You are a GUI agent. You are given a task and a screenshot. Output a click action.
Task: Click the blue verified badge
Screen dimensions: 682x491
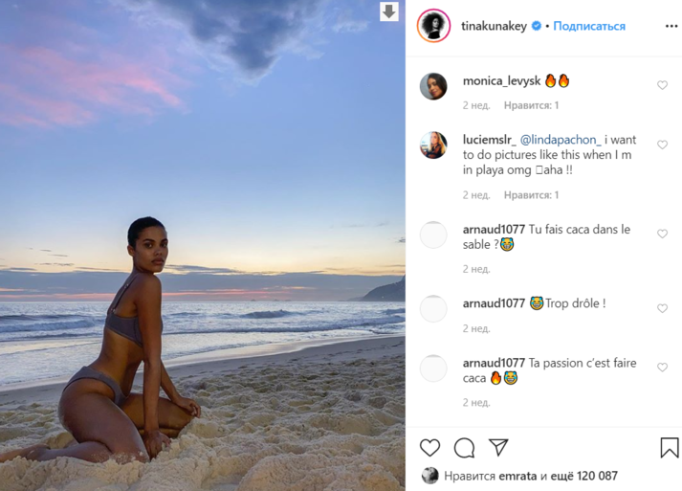tap(537, 26)
